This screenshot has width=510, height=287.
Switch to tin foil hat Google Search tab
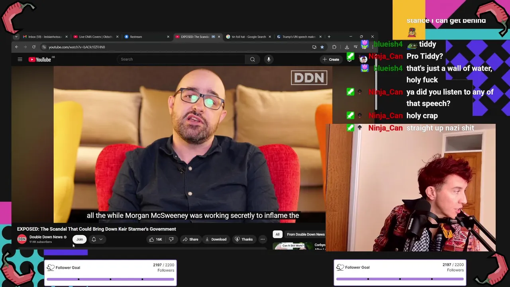click(248, 37)
